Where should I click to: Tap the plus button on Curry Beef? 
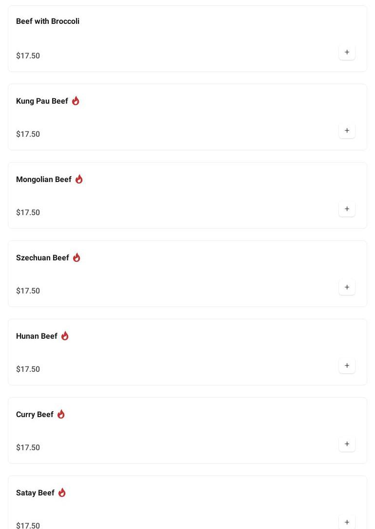click(347, 444)
